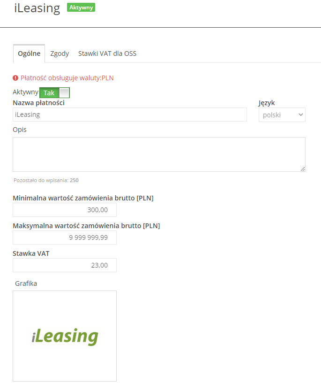This screenshot has height=383, width=321.
Task: Click the Nazwa płatności text field
Action: (129, 115)
